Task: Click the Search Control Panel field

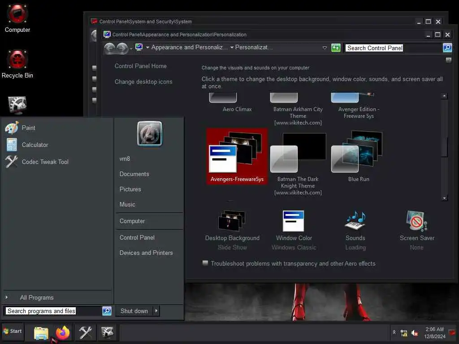Action: [x=394, y=47]
